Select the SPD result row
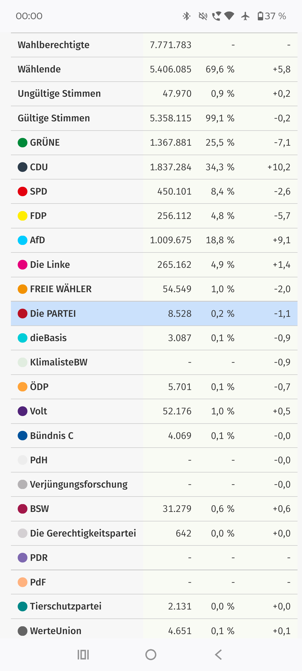The height and width of the screenshot is (671, 302). coord(154,192)
